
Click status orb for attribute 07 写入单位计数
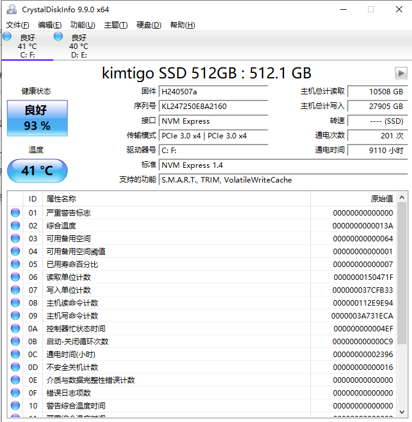coord(15,290)
